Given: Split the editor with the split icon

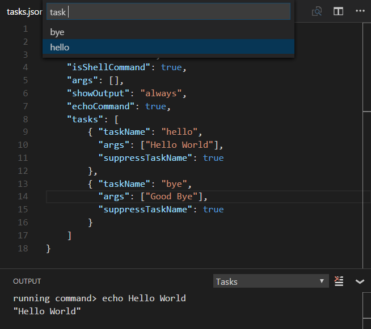Looking at the screenshot, I should pyautogui.click(x=338, y=11).
